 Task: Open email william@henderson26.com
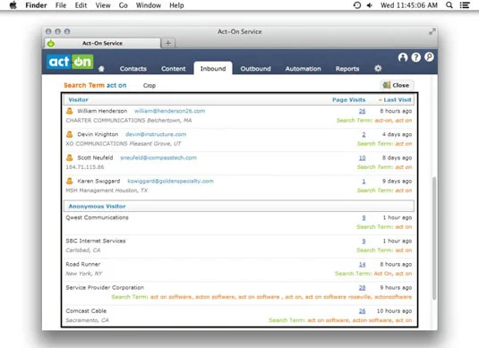[170, 111]
